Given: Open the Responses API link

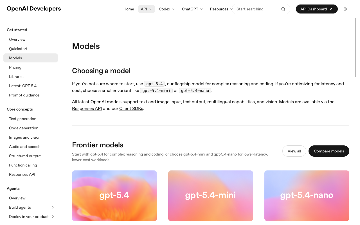Looking at the screenshot, I should point(87,108).
